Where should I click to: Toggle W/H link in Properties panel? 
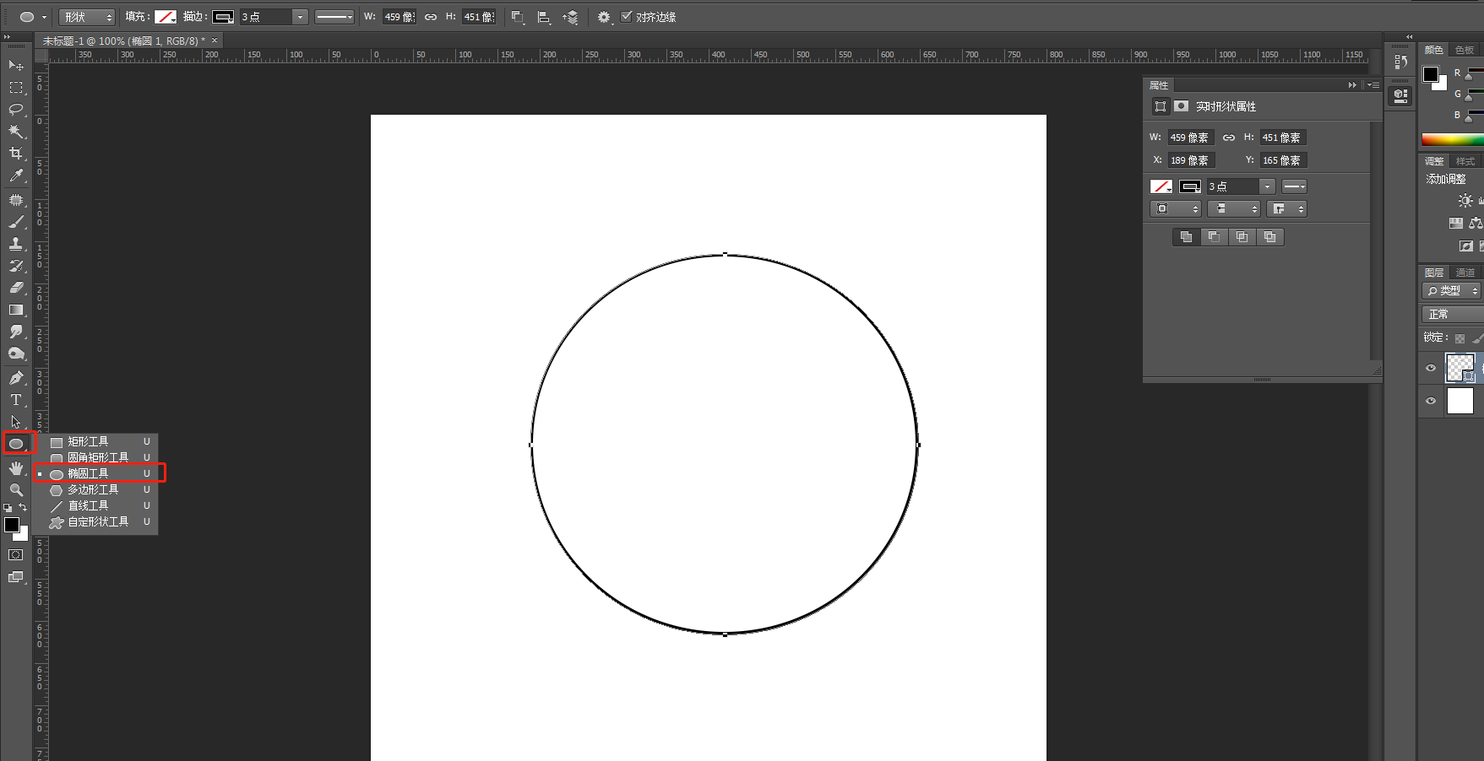coord(1229,138)
